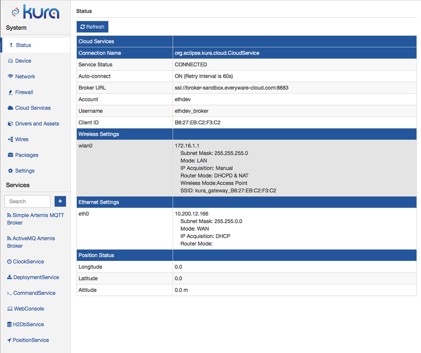Select the Cloud Services cloud icon
The height and width of the screenshot is (353, 421).
click(x=10, y=108)
